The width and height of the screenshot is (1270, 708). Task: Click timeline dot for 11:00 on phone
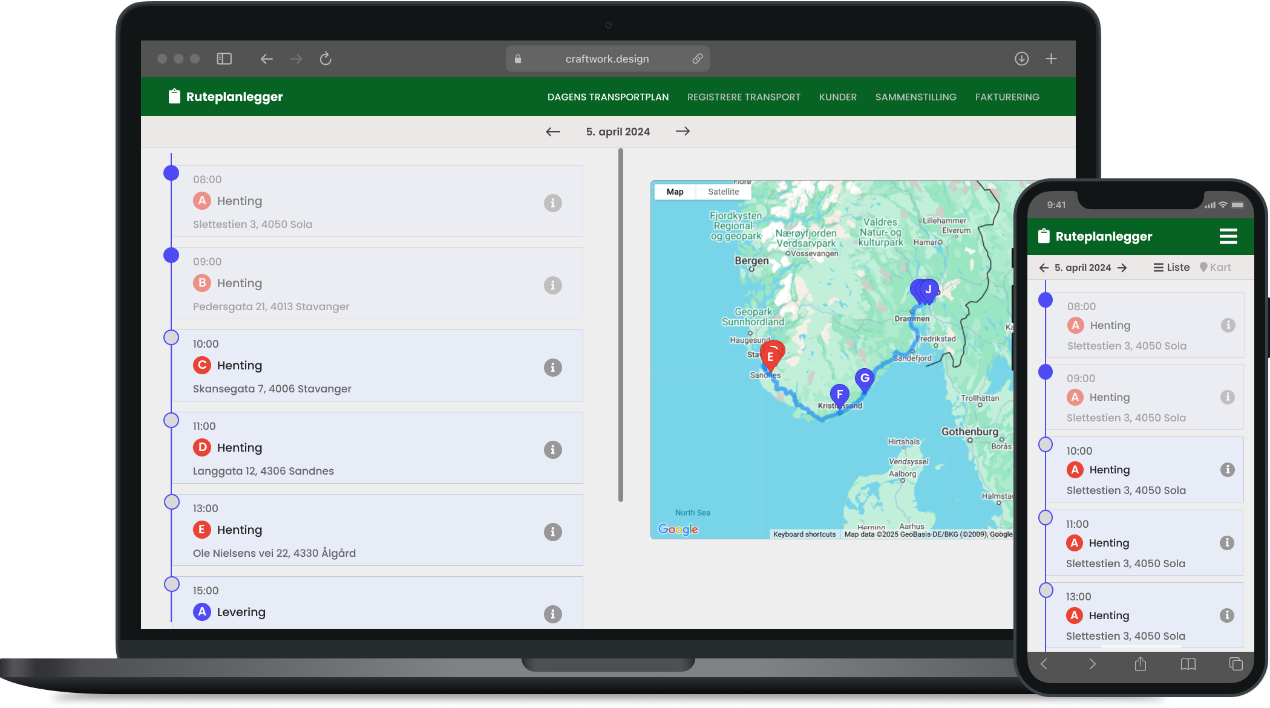pos(1046,517)
